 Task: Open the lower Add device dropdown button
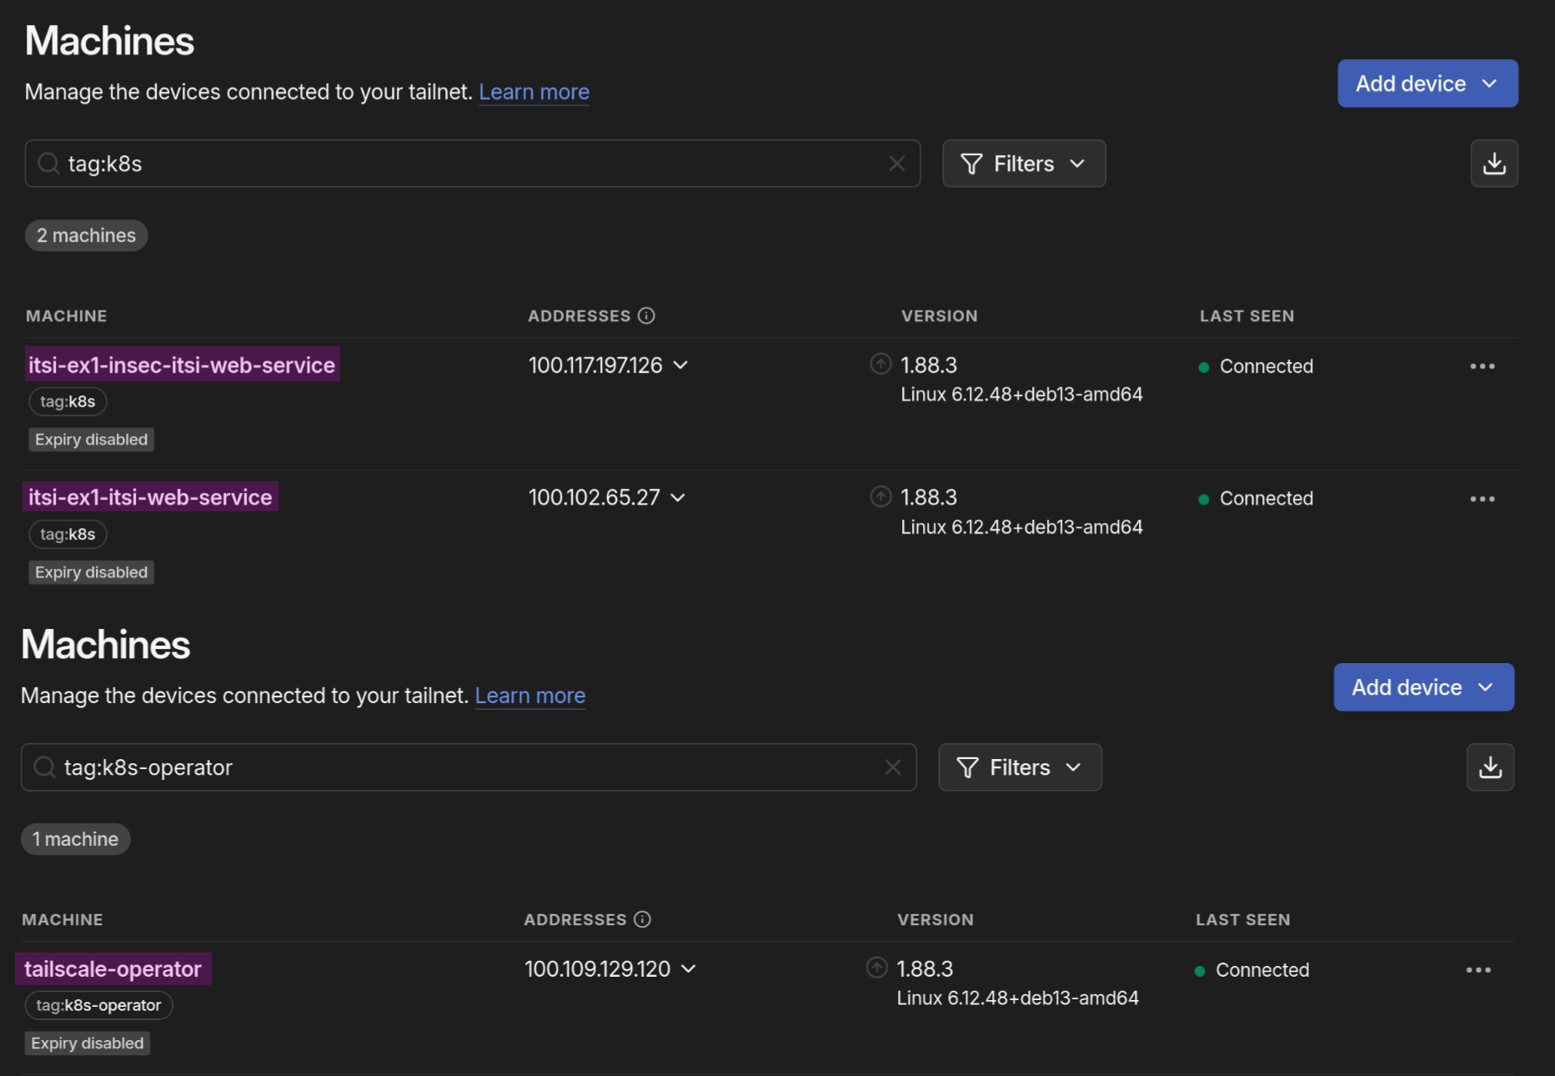(1422, 687)
